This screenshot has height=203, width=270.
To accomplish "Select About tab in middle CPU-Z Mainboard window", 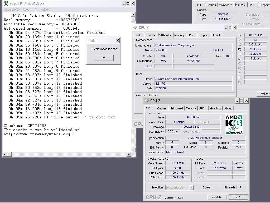I will [x=216, y=35].
